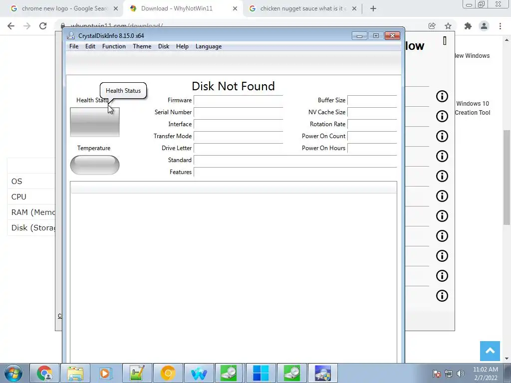Open the Edit menu in CrystalDiskInfo
511x383 pixels.
point(90,46)
